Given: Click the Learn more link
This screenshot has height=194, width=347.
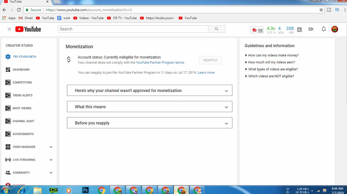Looking at the screenshot, I should coord(206,73).
